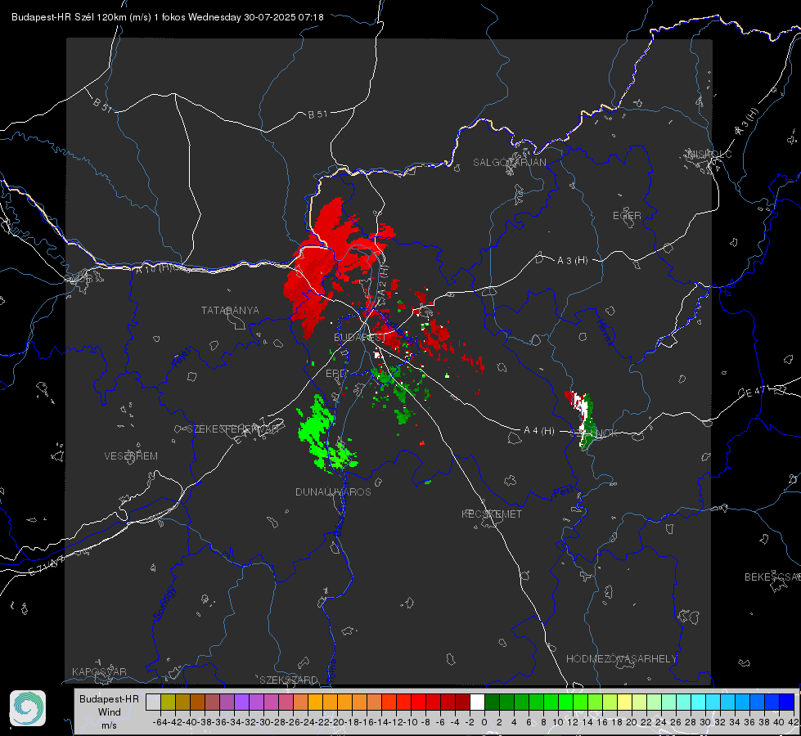Image resolution: width=801 pixels, height=736 pixels.
Task: Pick the orange swatch between -24 and -22
Action: (x=315, y=702)
